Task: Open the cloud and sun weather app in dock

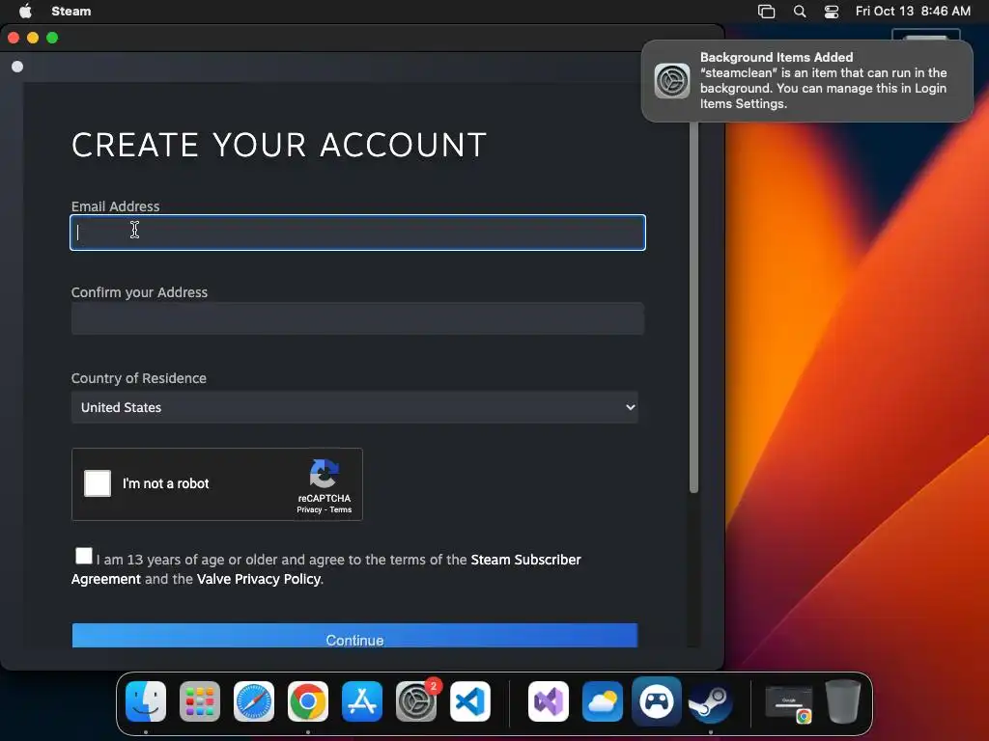Action: point(603,701)
